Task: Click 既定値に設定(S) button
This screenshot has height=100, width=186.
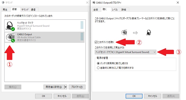Action: tap(54, 87)
